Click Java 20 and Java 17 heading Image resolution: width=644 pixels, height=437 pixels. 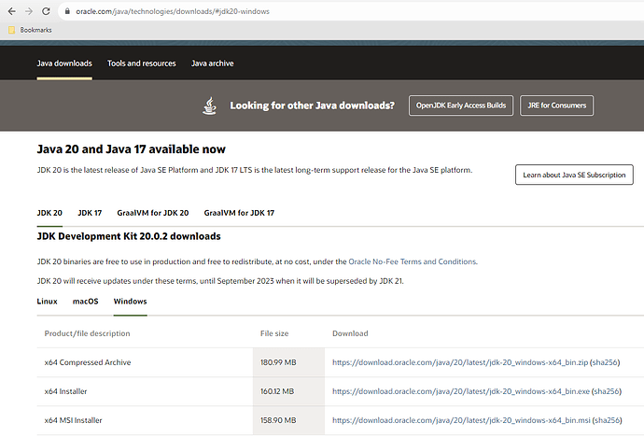pyautogui.click(x=131, y=149)
